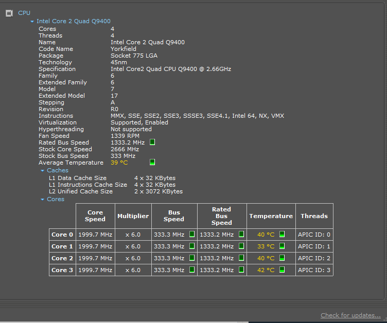Collapse the Cores section

(x=42, y=200)
